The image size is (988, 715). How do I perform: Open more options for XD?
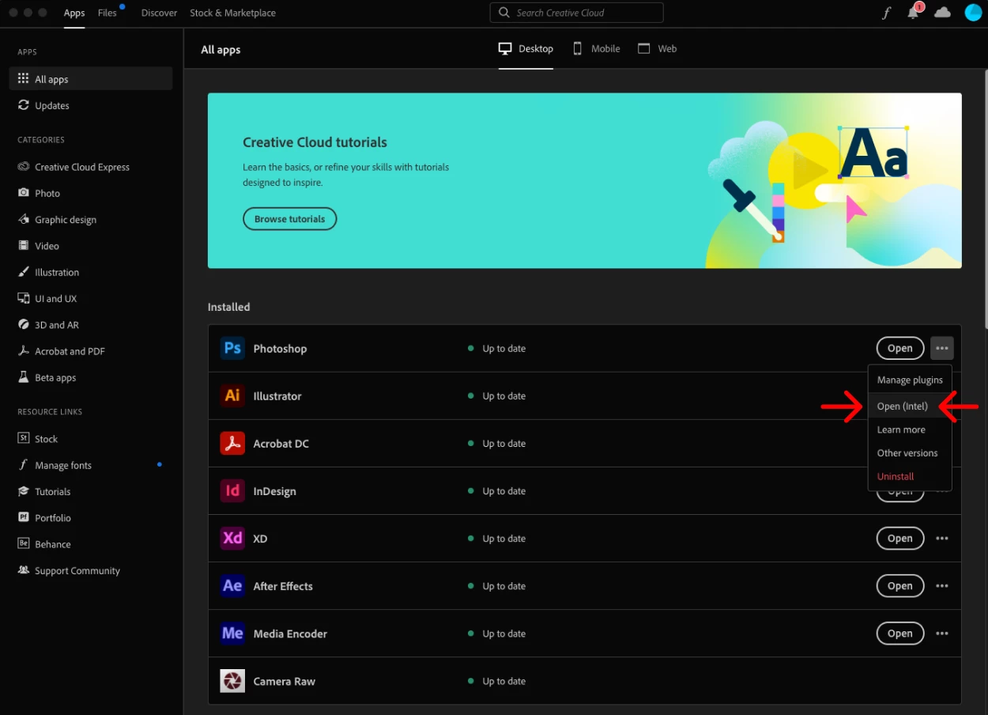(941, 538)
